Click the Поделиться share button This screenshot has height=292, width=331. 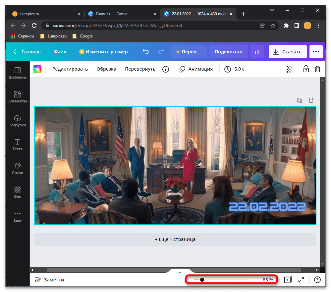coord(228,51)
